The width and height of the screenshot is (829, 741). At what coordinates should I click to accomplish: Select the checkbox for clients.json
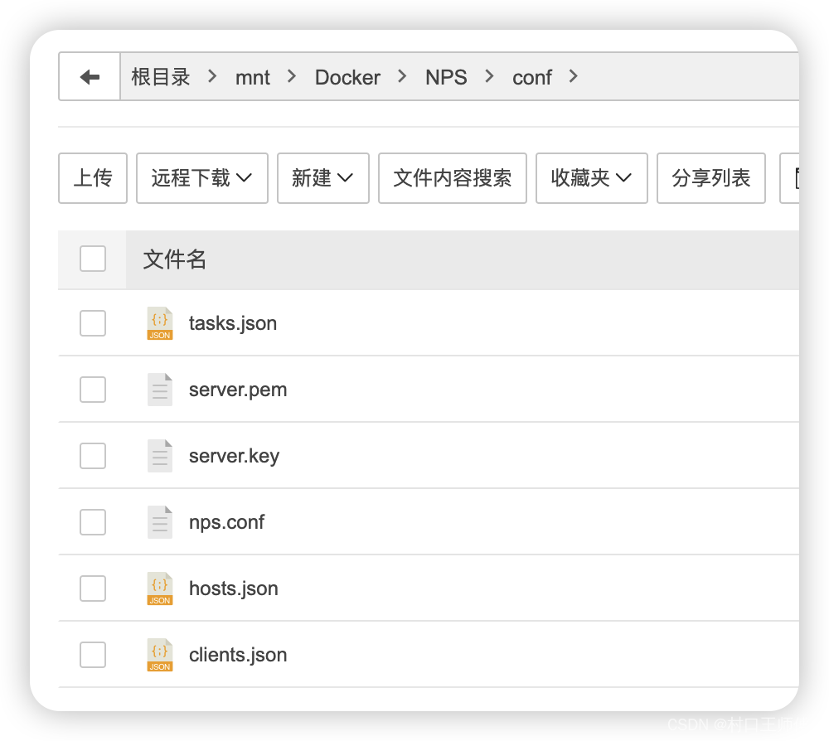point(92,655)
